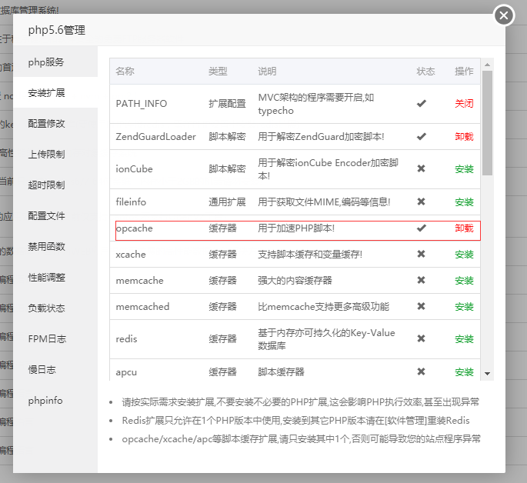Close the php5.6 management dialog
The height and width of the screenshot is (483, 527).
[x=503, y=15]
